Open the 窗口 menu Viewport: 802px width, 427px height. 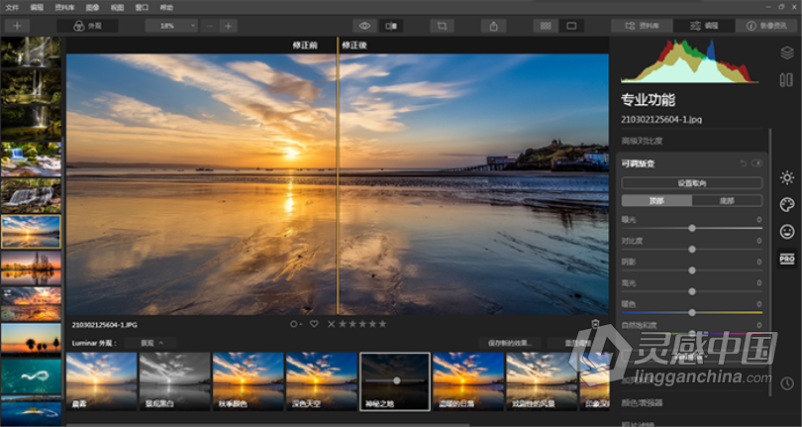[142, 8]
